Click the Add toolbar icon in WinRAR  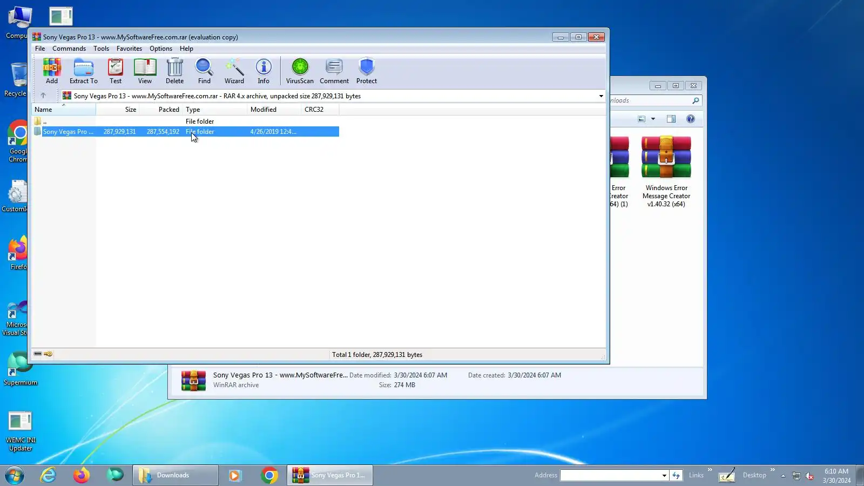click(x=52, y=71)
